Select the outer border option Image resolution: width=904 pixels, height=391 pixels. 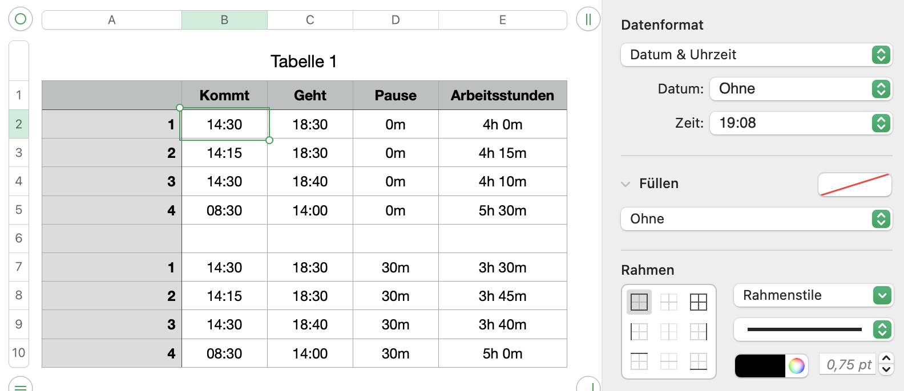[x=639, y=302]
